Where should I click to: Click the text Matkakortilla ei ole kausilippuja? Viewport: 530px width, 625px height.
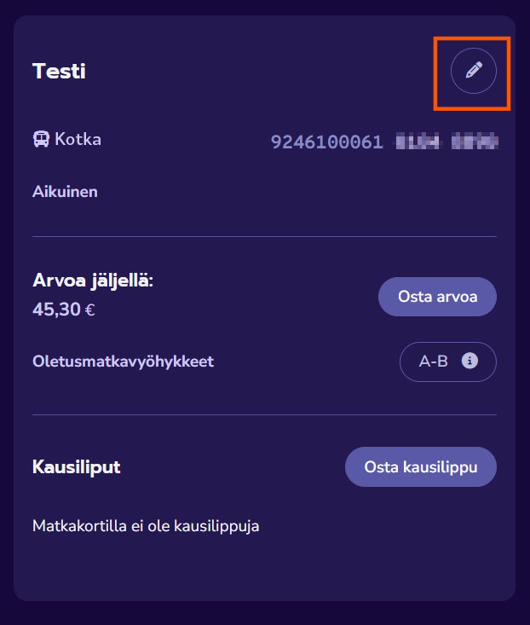145,526
